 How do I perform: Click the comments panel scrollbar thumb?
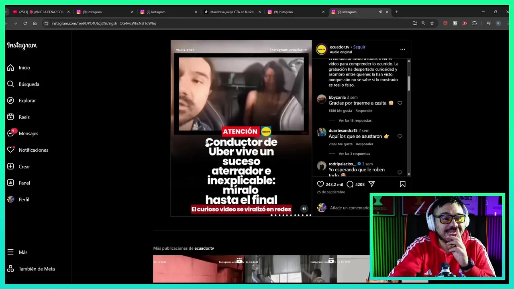[x=409, y=83]
